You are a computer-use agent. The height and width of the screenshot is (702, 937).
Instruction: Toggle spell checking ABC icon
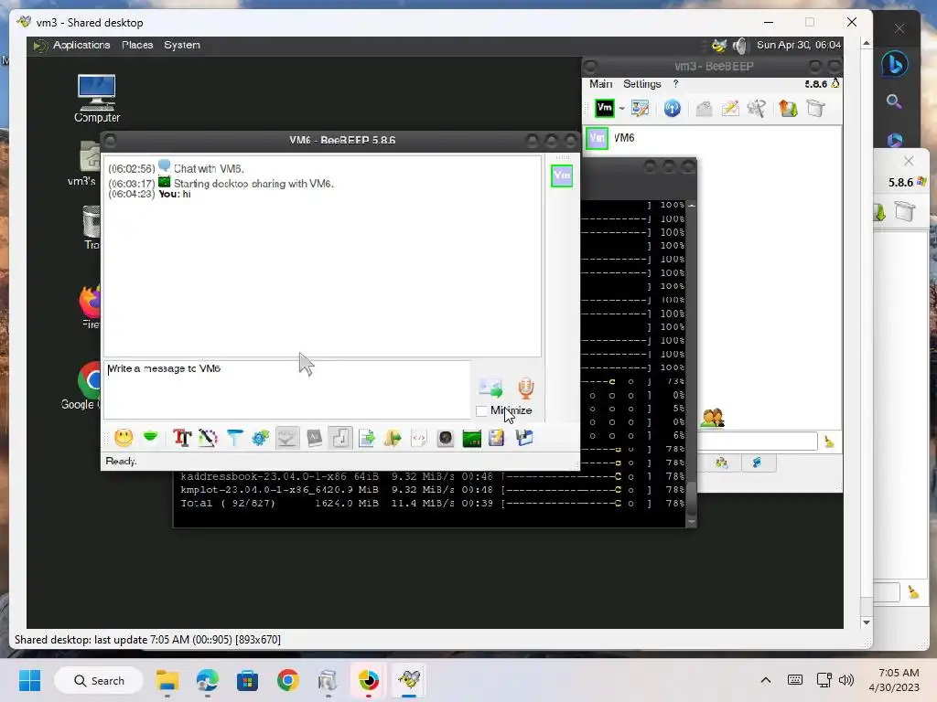pyautogui.click(x=287, y=438)
